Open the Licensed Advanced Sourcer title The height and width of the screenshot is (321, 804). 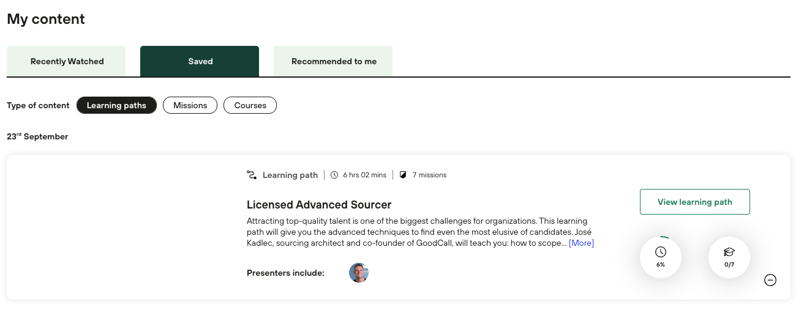pyautogui.click(x=319, y=205)
